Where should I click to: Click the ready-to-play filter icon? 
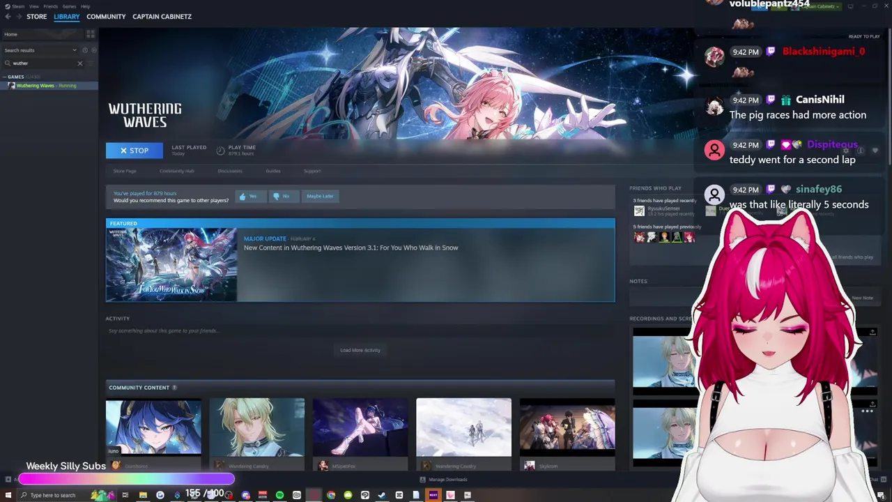tap(94, 50)
